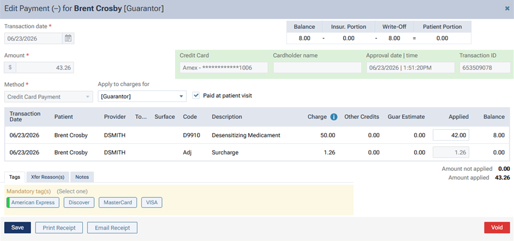Screen dimensions: 514x241
Task: Open the transaction date calendar picker
Action: pyautogui.click(x=68, y=38)
